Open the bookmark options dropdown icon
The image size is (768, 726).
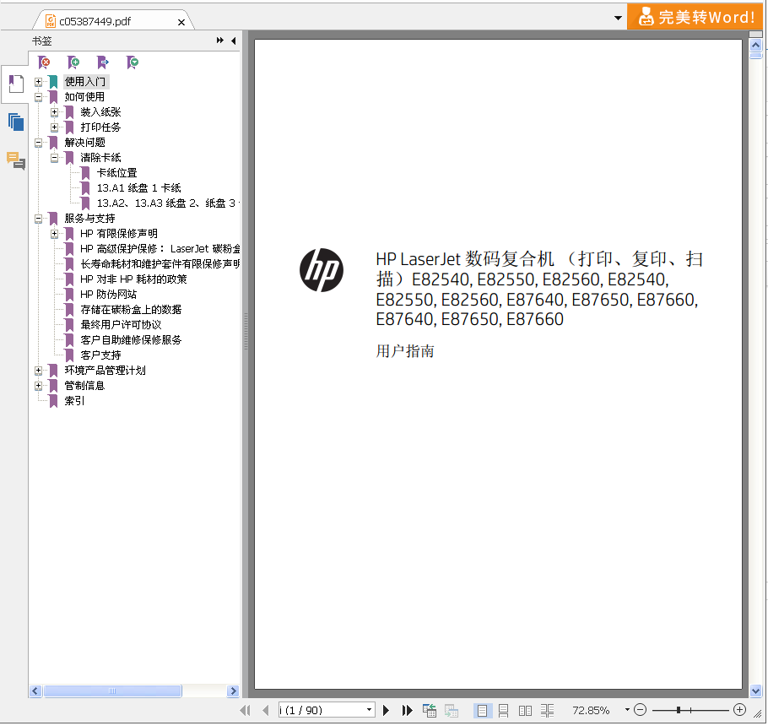pyautogui.click(x=133, y=62)
